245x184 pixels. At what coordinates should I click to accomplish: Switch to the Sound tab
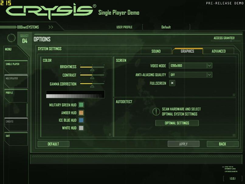(156, 51)
